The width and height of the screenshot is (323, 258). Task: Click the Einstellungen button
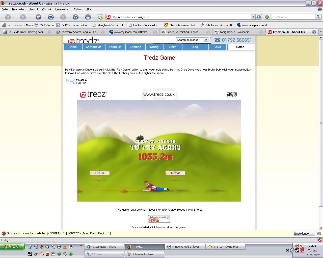point(304,234)
